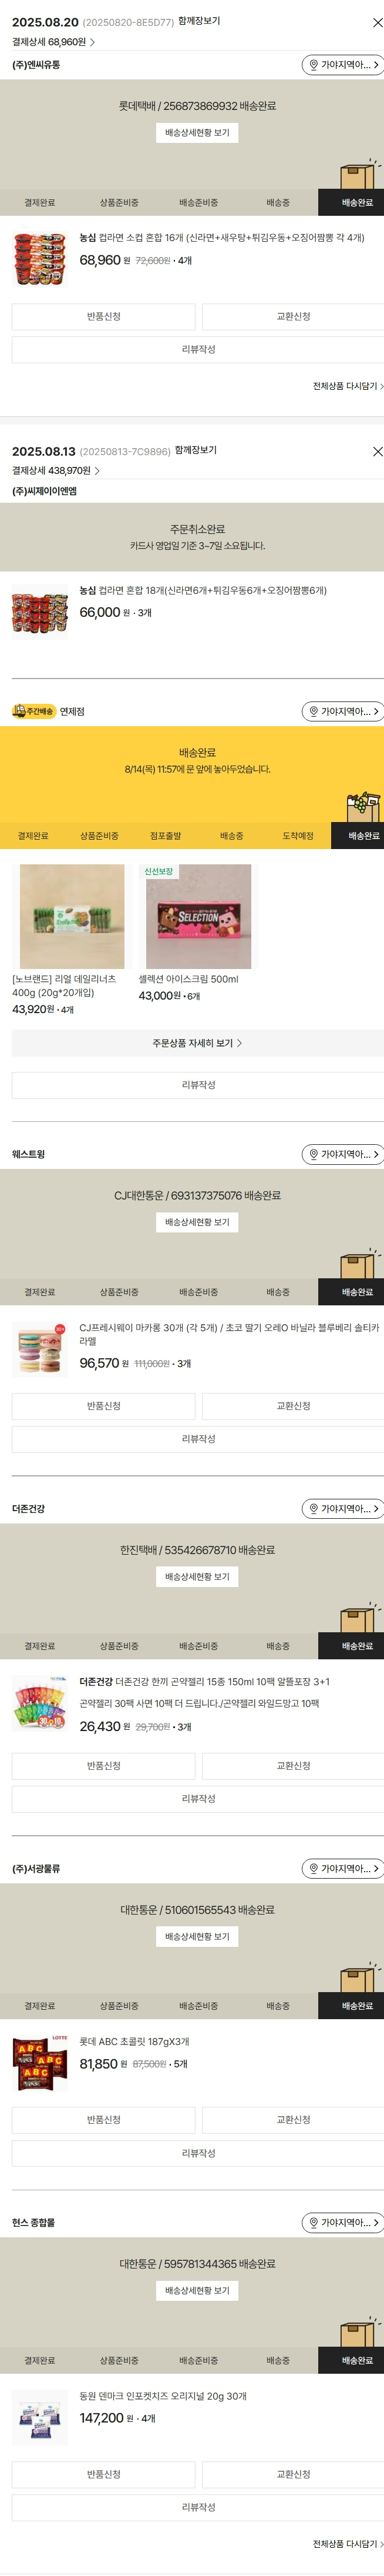Tap location pin beside 웨스트윙 seller
The height and width of the screenshot is (2576, 384).
pos(312,1155)
